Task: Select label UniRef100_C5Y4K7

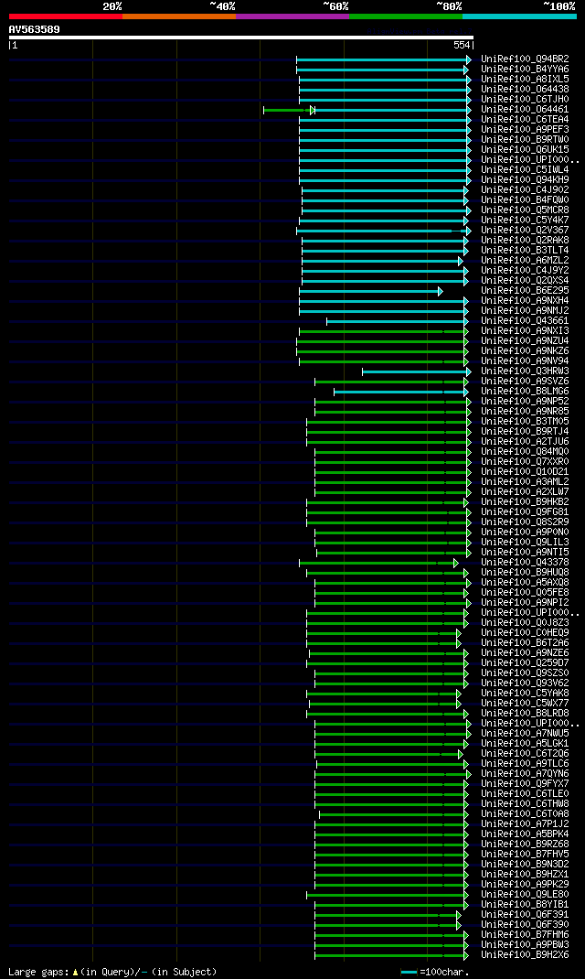Action: click(x=525, y=220)
